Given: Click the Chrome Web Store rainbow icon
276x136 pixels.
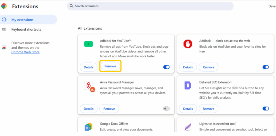Looking at the screenshot, I should pos(4,47).
